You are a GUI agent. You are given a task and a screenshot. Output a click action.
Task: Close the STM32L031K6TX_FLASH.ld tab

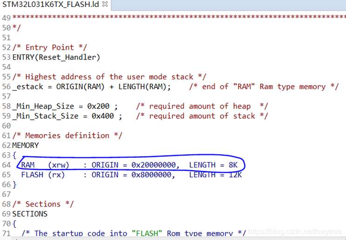click(x=105, y=4)
